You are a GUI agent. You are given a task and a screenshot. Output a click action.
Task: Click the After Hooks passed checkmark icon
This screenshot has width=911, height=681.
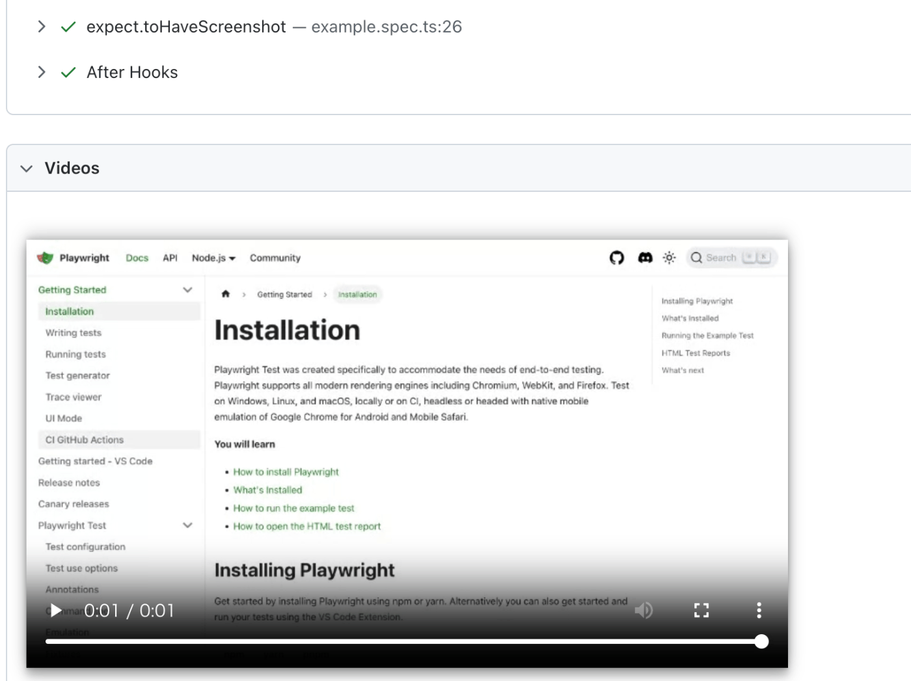click(68, 72)
